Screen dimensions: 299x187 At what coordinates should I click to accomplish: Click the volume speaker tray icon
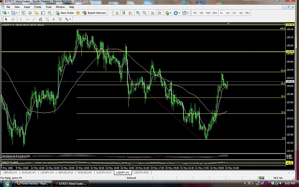[280, 183]
